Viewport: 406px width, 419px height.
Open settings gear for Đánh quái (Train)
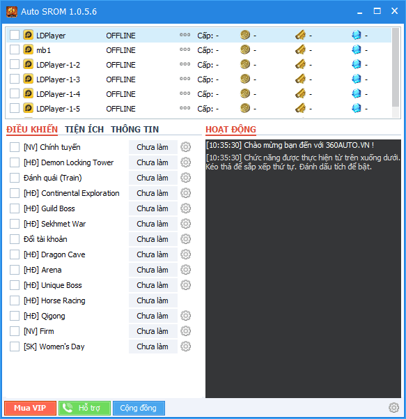point(185,178)
